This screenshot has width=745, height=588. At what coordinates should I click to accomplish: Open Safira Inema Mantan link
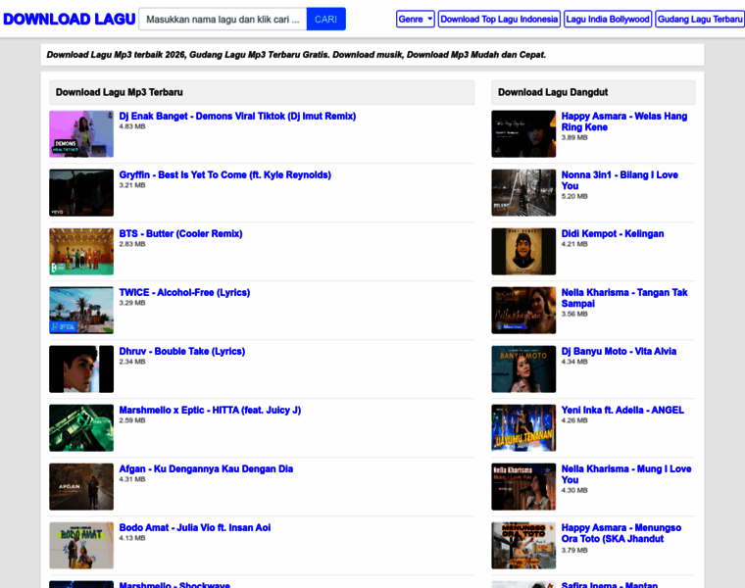click(x=610, y=585)
